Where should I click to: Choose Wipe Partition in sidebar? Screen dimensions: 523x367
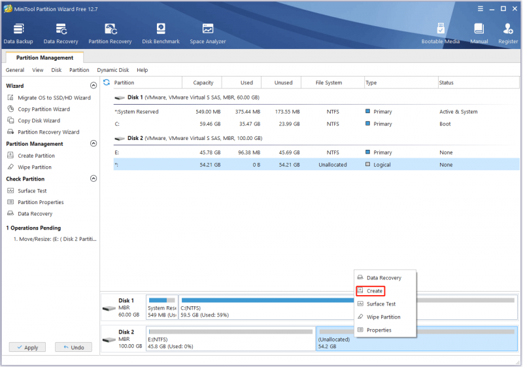tap(29, 167)
